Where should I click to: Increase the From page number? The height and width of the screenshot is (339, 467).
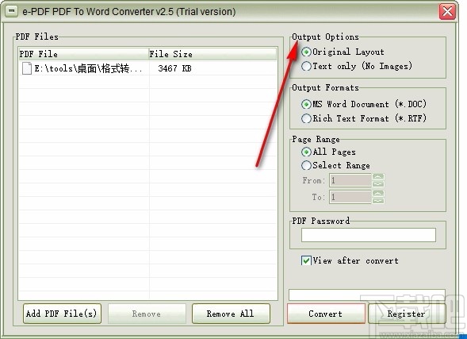coord(378,176)
